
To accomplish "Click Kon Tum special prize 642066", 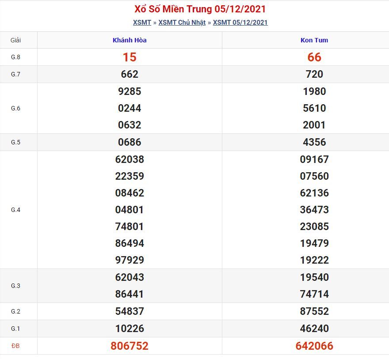I will point(314,346).
